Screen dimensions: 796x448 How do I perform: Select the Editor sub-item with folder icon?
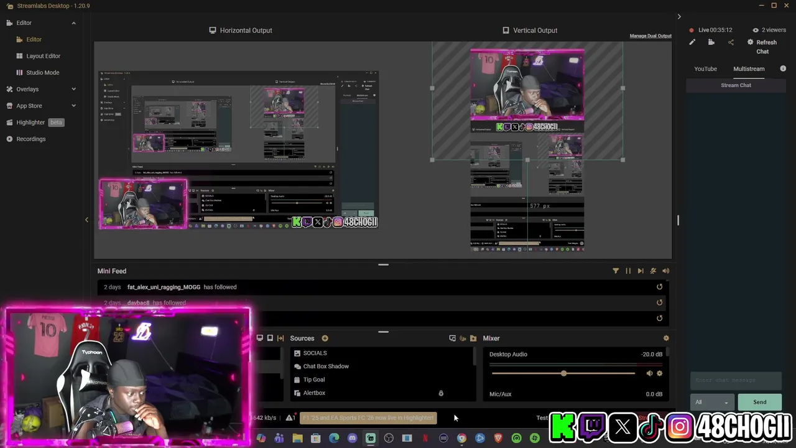pyautogui.click(x=34, y=39)
